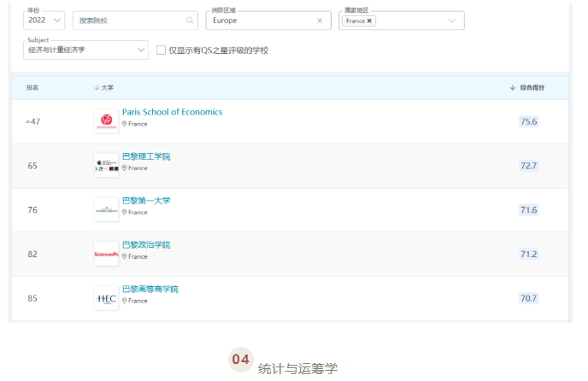Click location pin icon under 巴黎第一大学
The width and height of the screenshot is (588, 381).
[x=125, y=212]
